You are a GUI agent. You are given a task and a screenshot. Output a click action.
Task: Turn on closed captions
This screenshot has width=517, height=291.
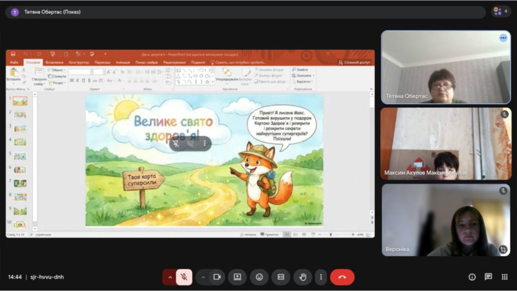[280, 277]
